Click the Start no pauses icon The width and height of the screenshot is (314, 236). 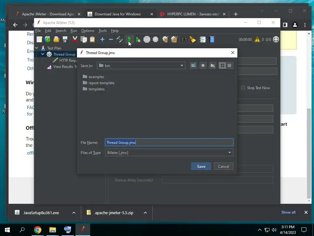[138, 39]
